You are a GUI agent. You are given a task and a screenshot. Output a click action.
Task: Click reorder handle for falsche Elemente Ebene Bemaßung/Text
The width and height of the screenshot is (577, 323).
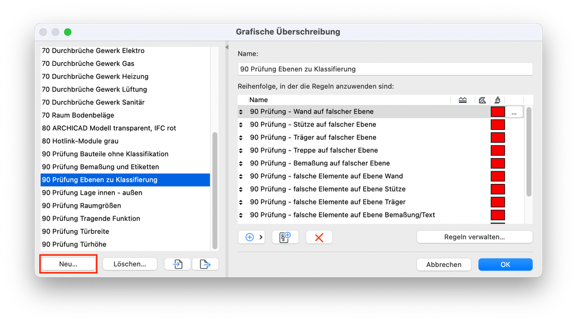tap(241, 215)
